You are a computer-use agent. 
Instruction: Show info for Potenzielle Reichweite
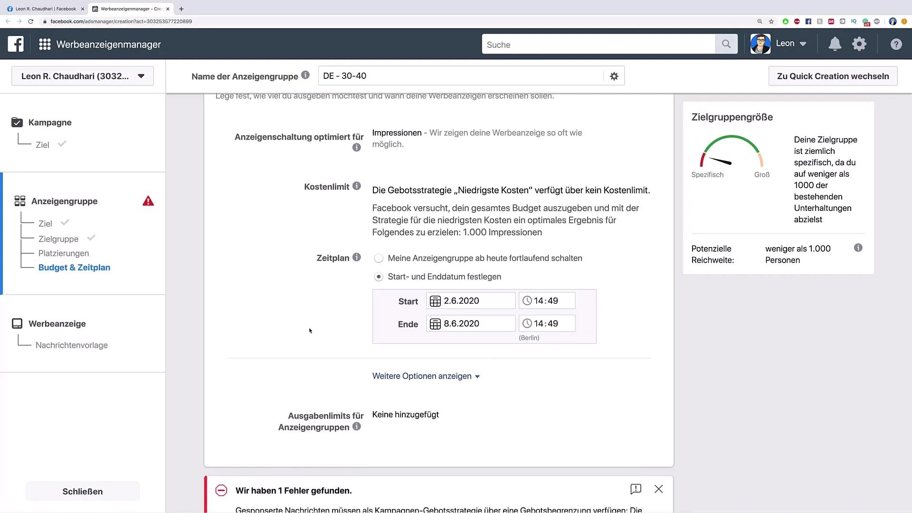tap(858, 248)
